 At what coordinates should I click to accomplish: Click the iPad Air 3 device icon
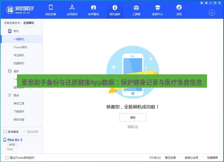click(x=5, y=140)
